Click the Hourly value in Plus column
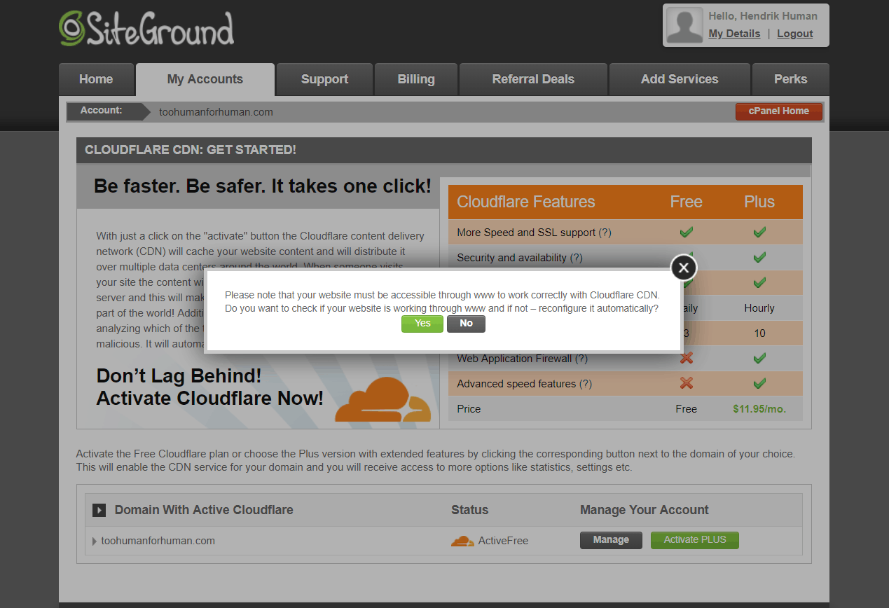 [759, 308]
